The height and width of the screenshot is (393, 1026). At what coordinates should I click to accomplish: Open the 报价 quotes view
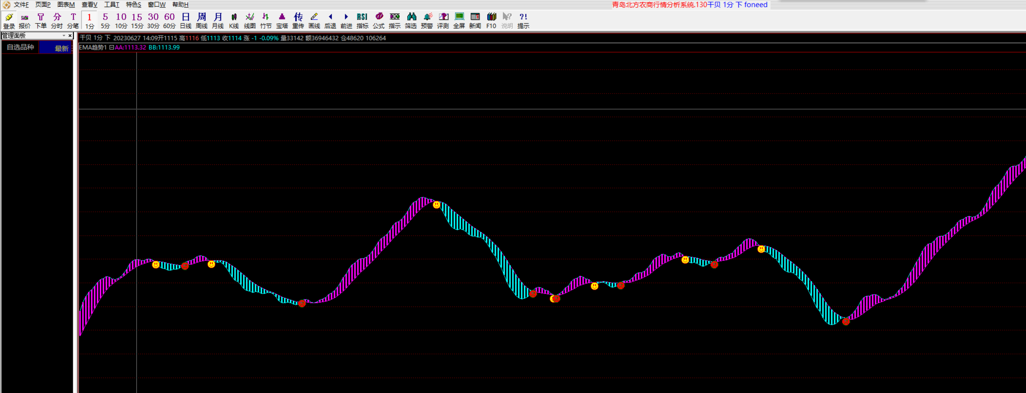pyautogui.click(x=25, y=21)
